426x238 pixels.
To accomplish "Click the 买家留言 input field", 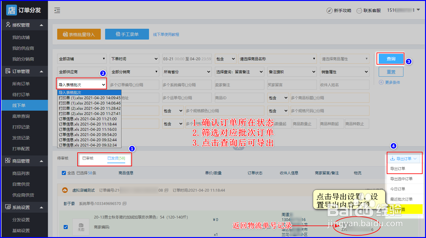I will 292,84.
